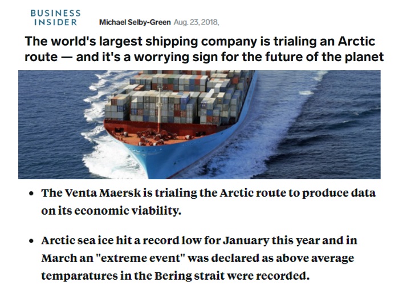Click the "economic viability" text

(128, 211)
